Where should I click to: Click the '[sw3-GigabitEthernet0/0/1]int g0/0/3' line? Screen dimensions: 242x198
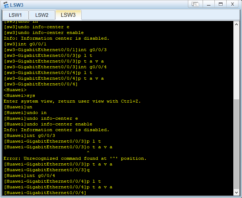(55, 50)
